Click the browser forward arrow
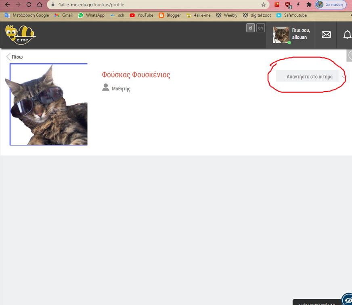Screen dimensions: 352x305 (18, 4)
